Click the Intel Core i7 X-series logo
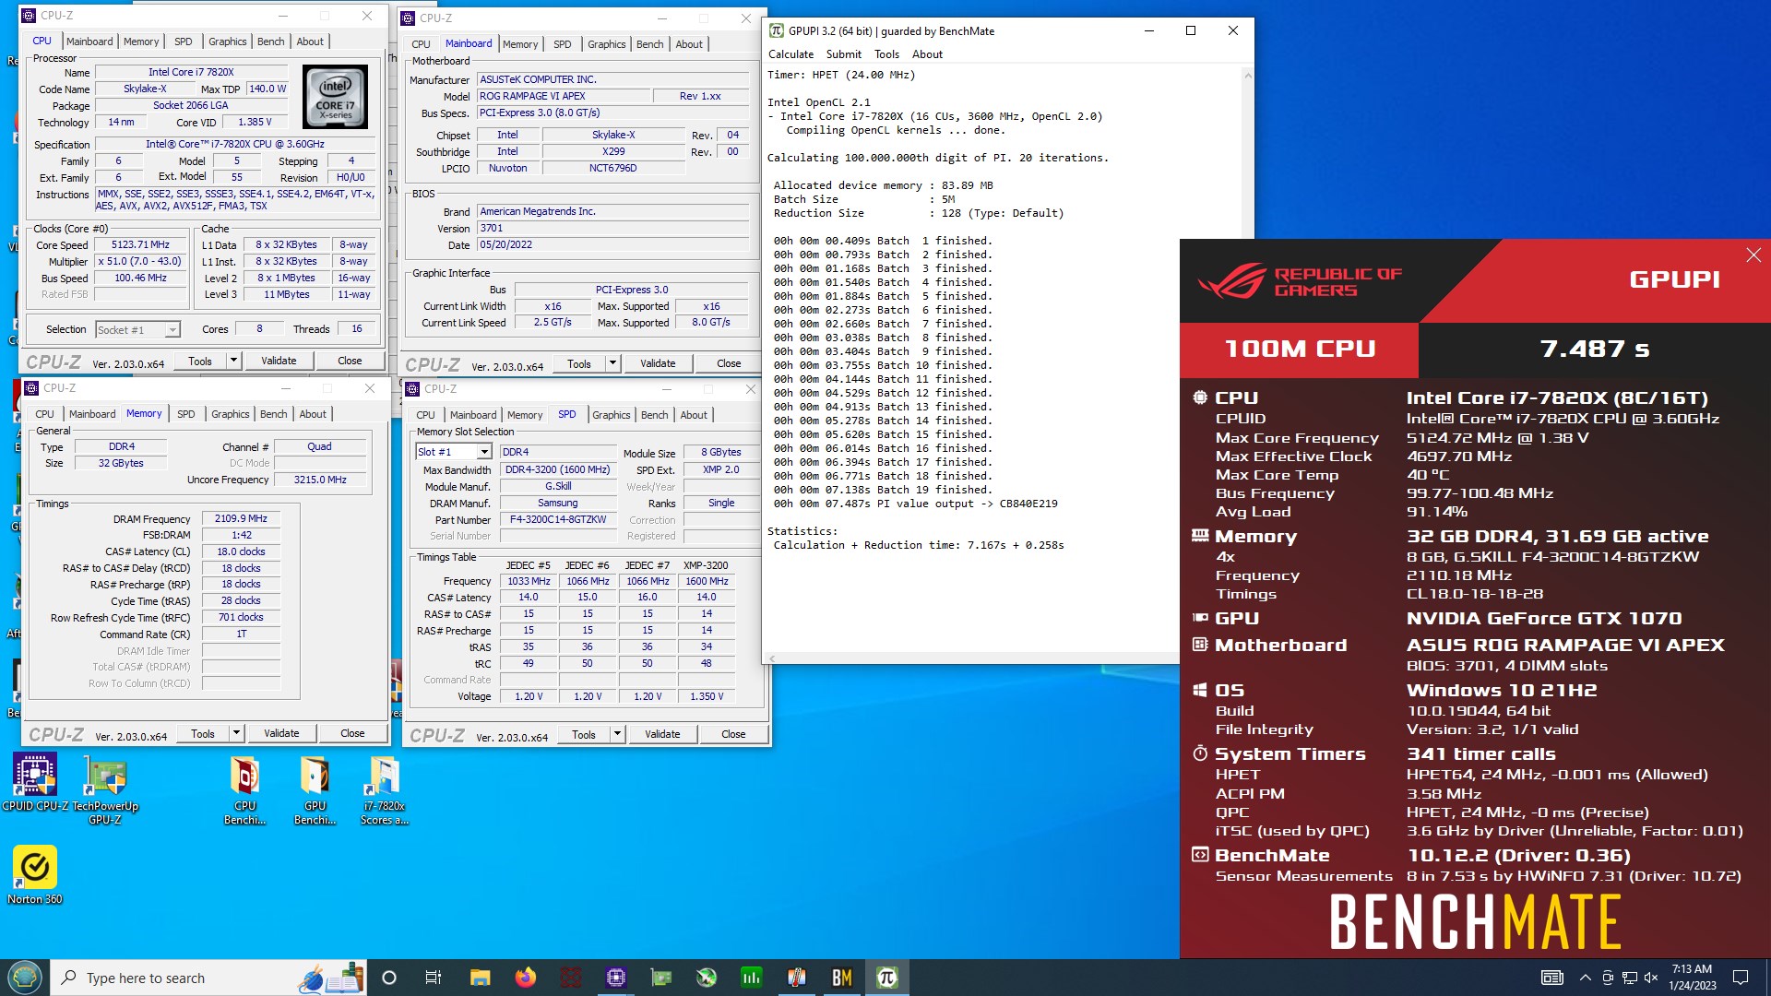Viewport: 1771px width, 996px height. pos(336,96)
